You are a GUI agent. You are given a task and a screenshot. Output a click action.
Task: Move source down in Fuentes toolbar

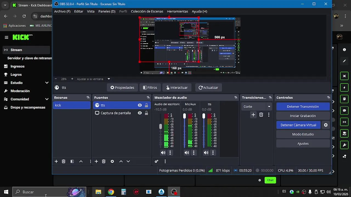[128, 161]
